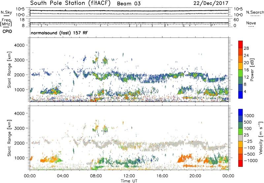Click the '20' tick on Power colorbar

pyautogui.click(x=246, y=63)
